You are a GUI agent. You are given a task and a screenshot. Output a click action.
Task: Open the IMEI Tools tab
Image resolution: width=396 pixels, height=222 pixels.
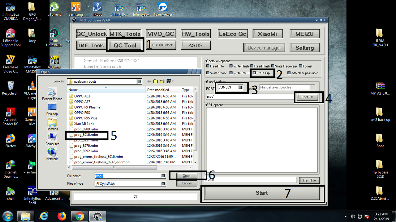click(91, 45)
